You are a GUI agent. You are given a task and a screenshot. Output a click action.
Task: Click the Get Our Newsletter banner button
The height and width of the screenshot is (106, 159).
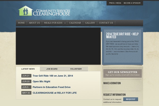click(x=122, y=73)
